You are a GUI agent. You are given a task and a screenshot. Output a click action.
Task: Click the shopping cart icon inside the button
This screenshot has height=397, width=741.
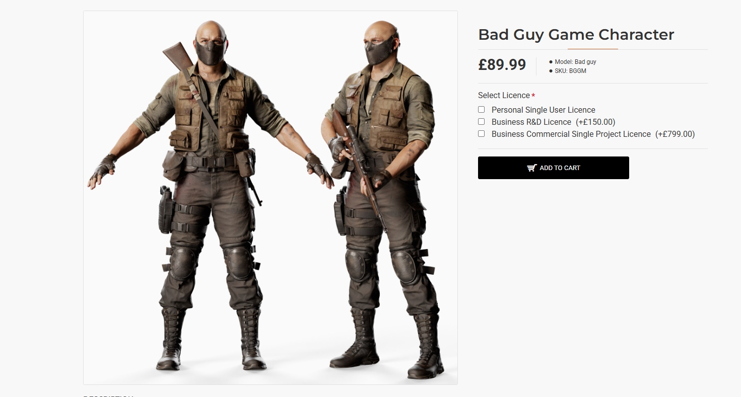(531, 168)
